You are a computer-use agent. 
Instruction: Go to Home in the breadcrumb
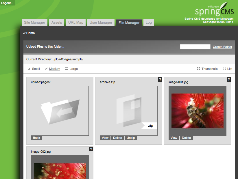pos(30,33)
